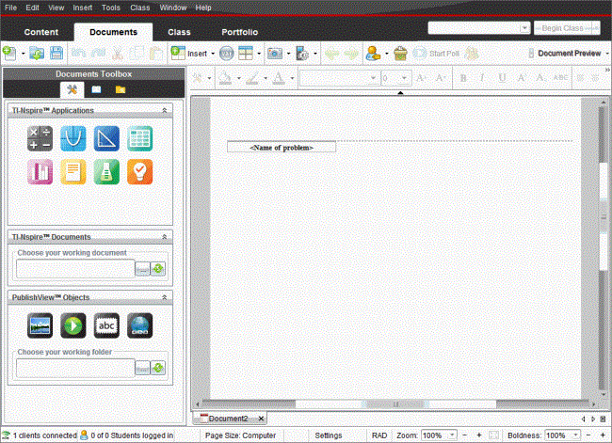Click Settings in the status bar
The width and height of the screenshot is (612, 443).
tap(329, 436)
